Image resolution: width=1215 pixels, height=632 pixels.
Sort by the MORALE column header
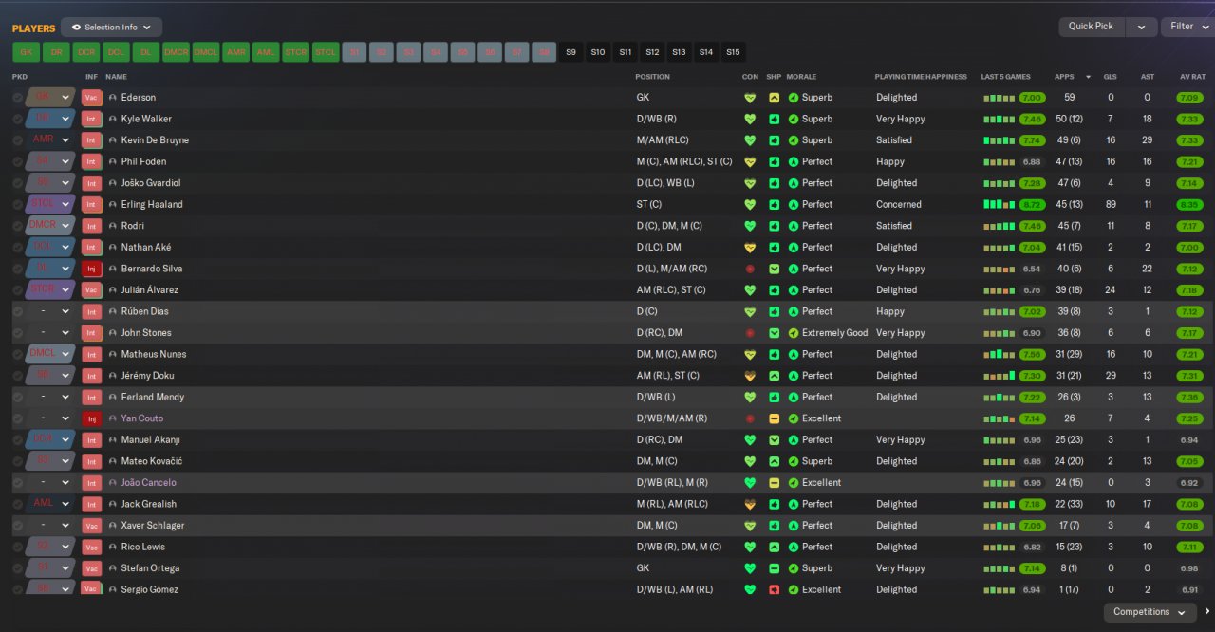(x=801, y=77)
